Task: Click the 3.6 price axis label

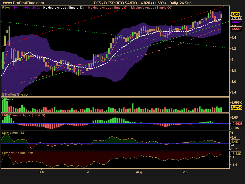Action: 234,82
